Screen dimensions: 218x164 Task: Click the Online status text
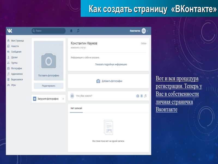click(144, 43)
